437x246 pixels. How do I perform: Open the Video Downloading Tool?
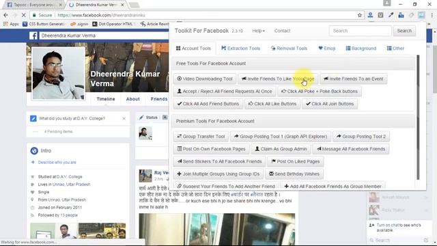click(205, 79)
